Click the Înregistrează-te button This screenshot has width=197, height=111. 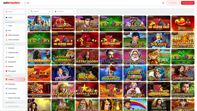[x=188, y=3]
